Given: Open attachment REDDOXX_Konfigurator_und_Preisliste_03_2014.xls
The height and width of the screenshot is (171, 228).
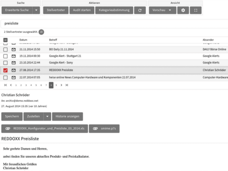Looking at the screenshot, I should click(x=45, y=128).
